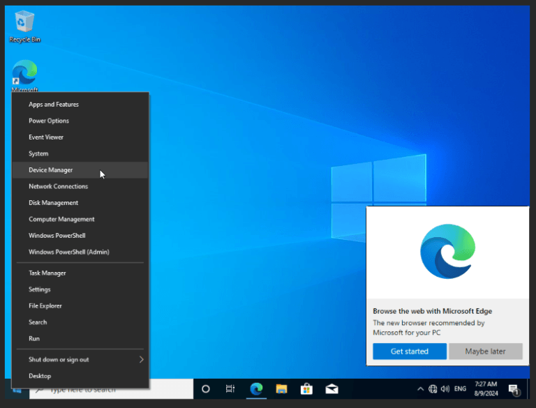
Task: Dismiss the Edge prompt with Maybe later
Action: (x=485, y=351)
